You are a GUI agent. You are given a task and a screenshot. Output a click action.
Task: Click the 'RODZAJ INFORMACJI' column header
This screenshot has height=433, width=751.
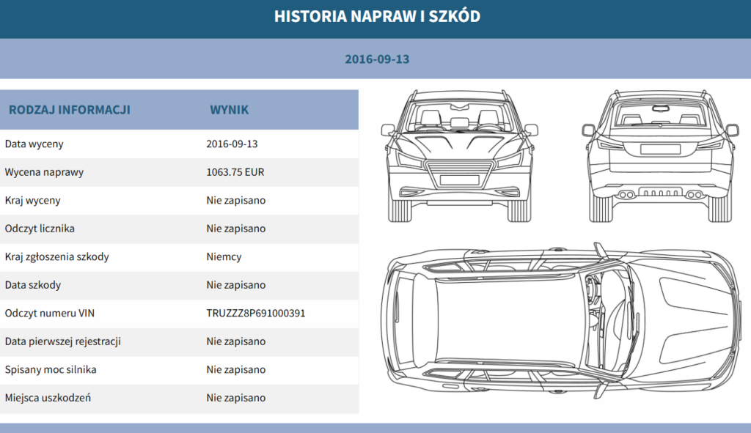pyautogui.click(x=70, y=110)
